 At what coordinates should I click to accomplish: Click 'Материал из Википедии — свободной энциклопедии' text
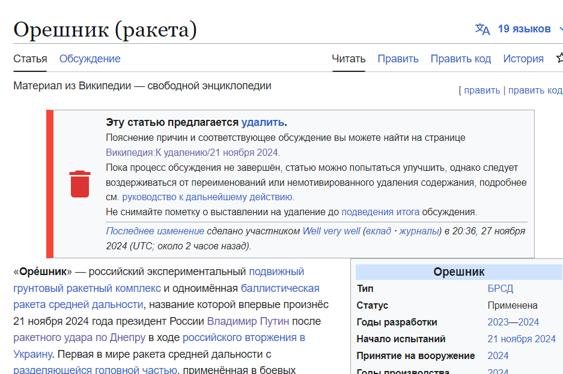tap(142, 86)
